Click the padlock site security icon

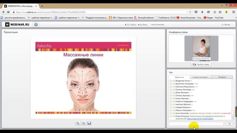14,12
